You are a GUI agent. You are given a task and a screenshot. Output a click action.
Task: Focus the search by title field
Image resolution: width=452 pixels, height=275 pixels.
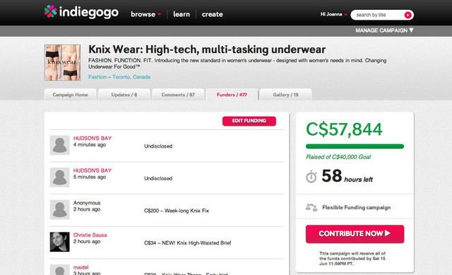pos(378,15)
